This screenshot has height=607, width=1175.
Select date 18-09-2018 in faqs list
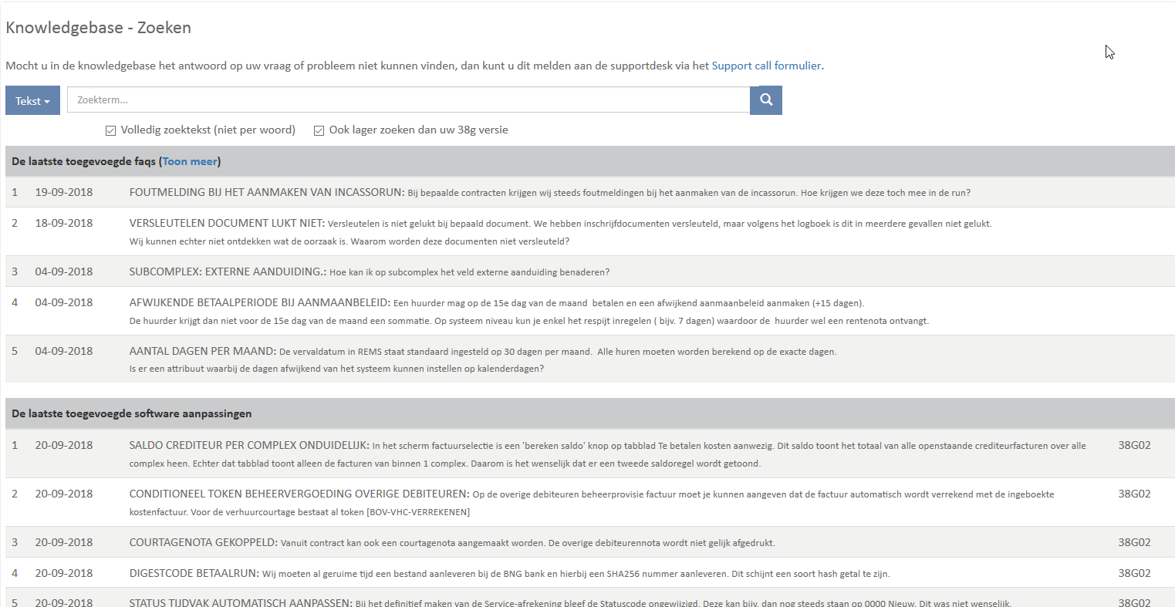coord(64,223)
